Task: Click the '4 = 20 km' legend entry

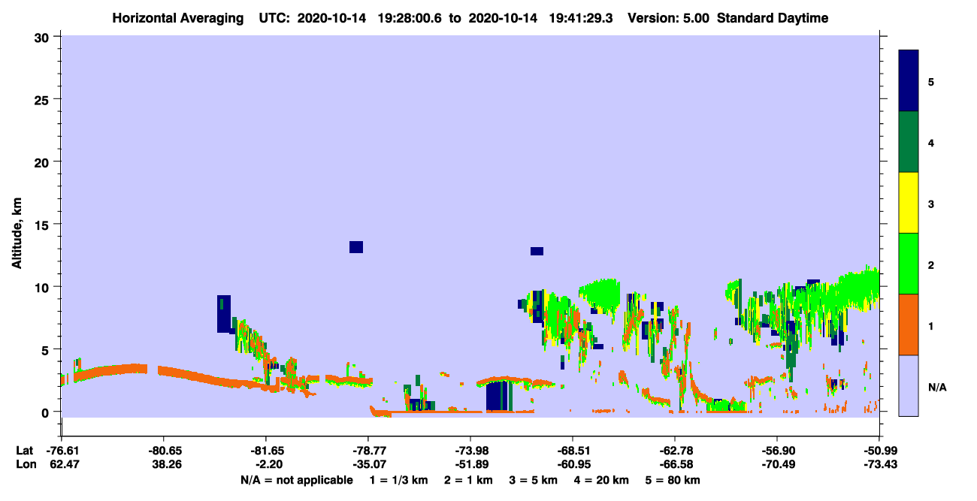Action: (x=601, y=480)
